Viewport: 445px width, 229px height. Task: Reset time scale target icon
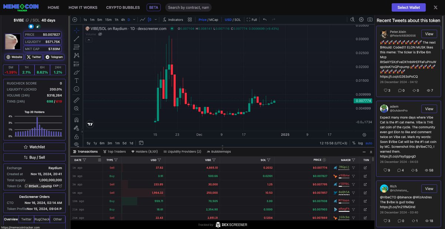click(364, 135)
